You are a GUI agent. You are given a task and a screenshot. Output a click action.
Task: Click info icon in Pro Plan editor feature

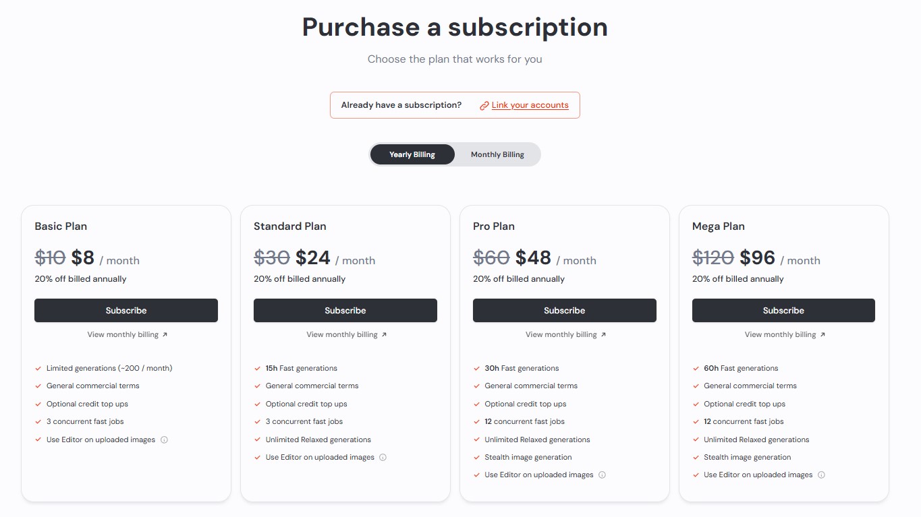click(602, 475)
